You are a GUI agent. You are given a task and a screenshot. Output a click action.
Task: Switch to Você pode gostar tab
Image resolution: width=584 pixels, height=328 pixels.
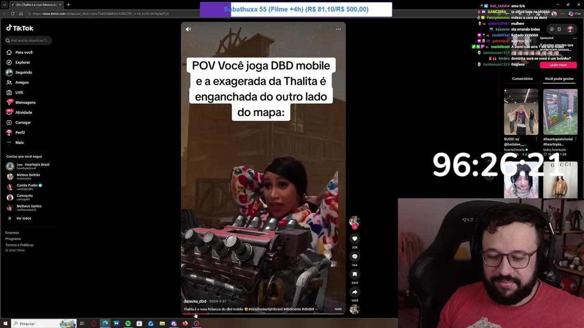click(559, 79)
